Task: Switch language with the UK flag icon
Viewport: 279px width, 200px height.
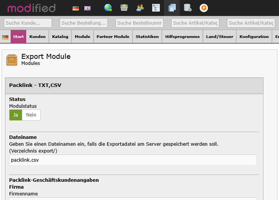Action: coord(87,8)
